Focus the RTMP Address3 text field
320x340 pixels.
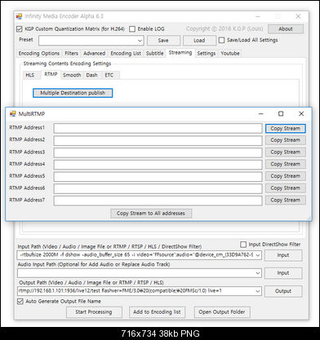point(158,152)
